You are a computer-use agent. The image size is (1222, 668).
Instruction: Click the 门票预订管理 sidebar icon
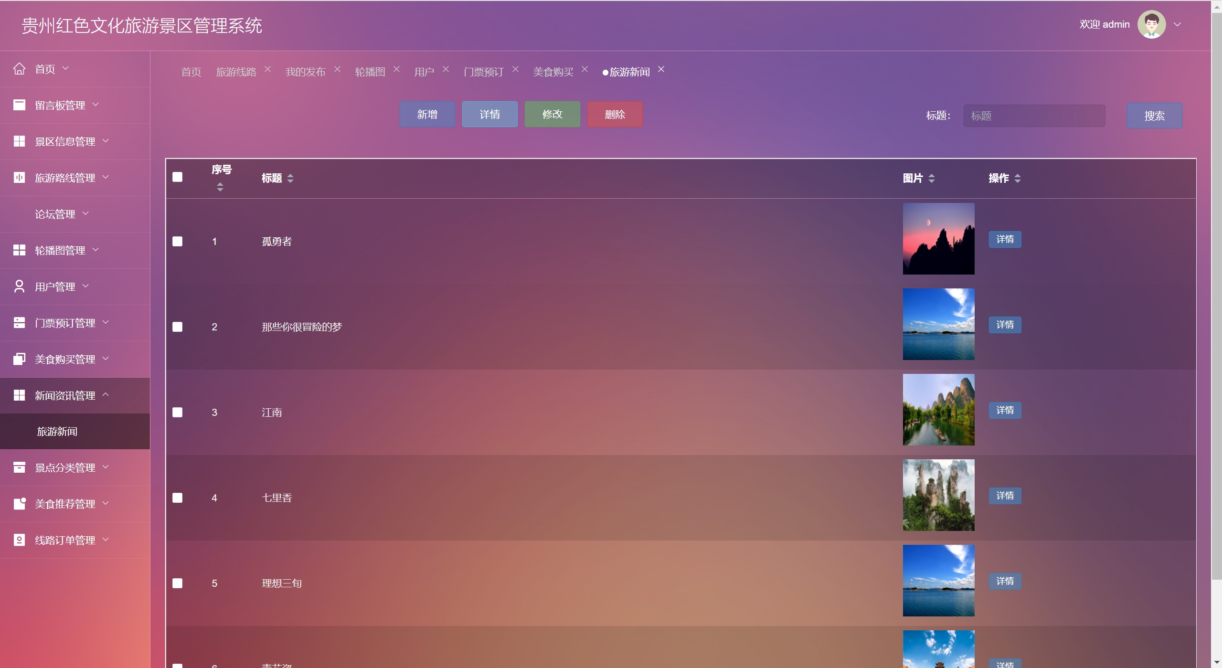coord(19,323)
